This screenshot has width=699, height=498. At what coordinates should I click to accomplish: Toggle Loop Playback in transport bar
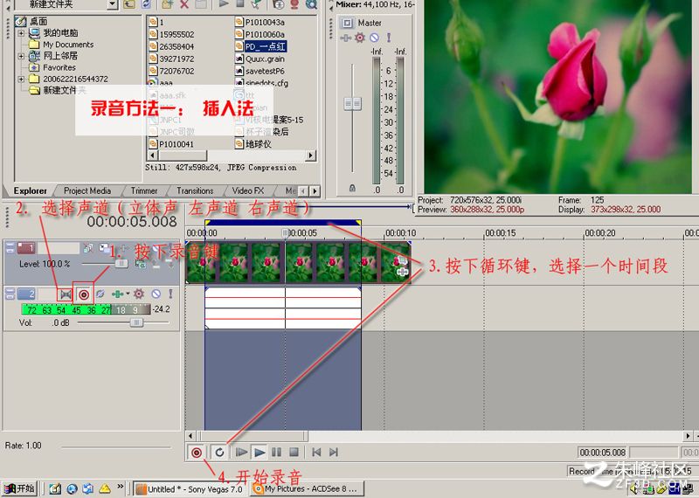pos(219,453)
